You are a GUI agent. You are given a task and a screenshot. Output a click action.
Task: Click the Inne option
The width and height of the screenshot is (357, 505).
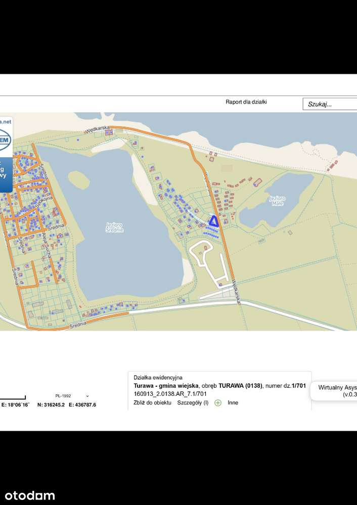pos(233,402)
